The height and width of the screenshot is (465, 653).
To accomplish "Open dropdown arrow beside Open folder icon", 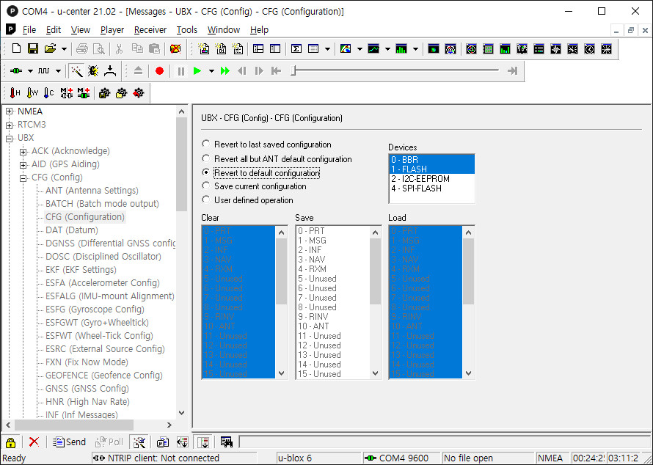I will (x=64, y=49).
